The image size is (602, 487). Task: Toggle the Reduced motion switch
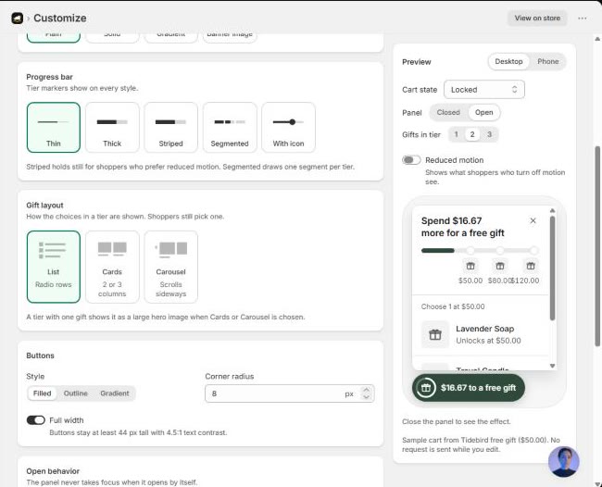(411, 160)
